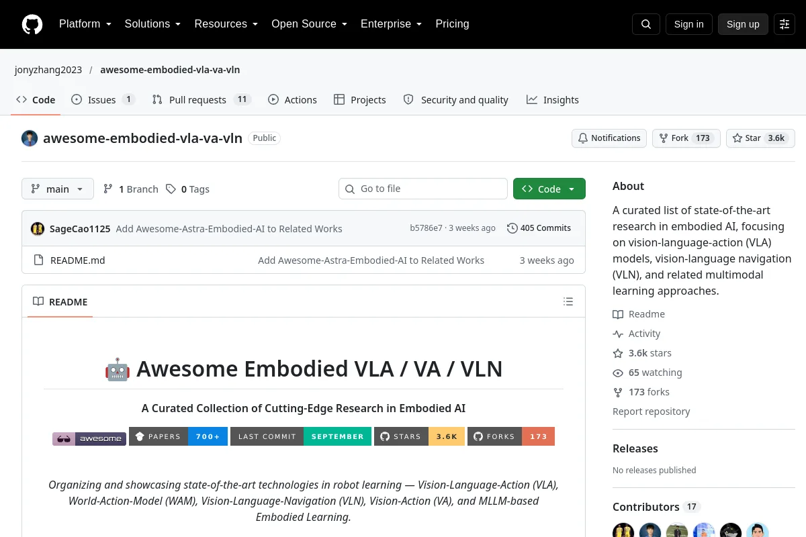This screenshot has height=537, width=806.
Task: Expand the Solutions menu
Action: (x=152, y=24)
